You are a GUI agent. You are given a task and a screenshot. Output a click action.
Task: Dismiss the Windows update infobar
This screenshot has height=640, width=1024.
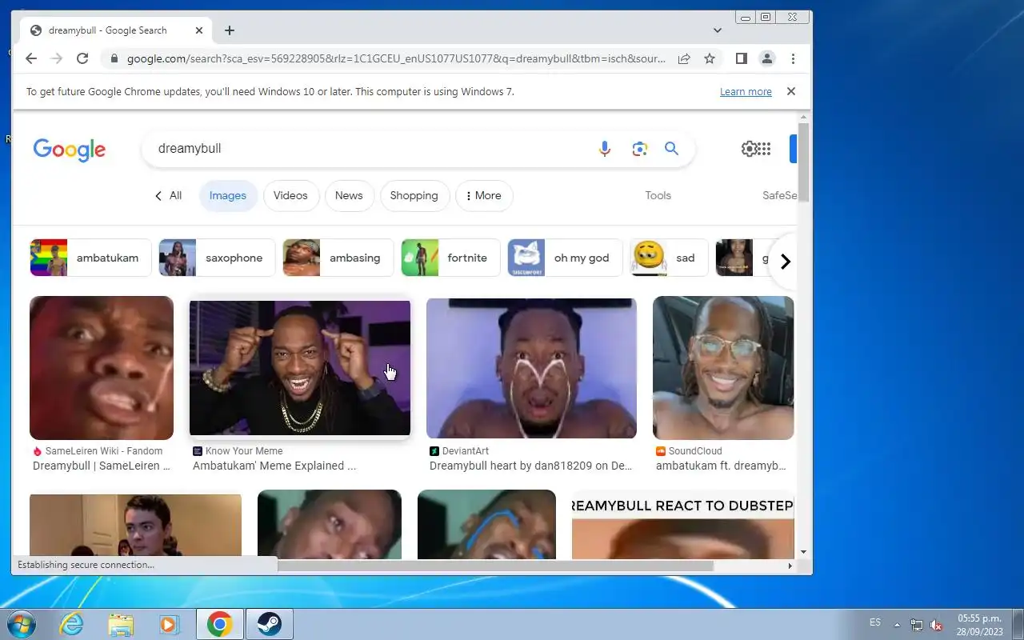[791, 91]
